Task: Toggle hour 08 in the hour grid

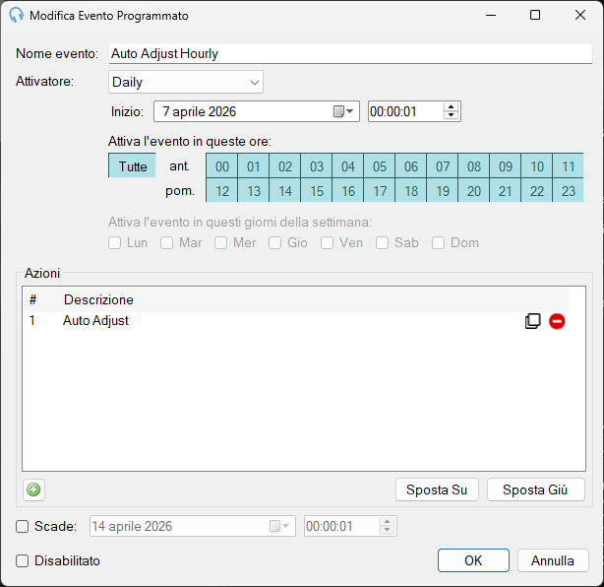Action: pyautogui.click(x=474, y=165)
